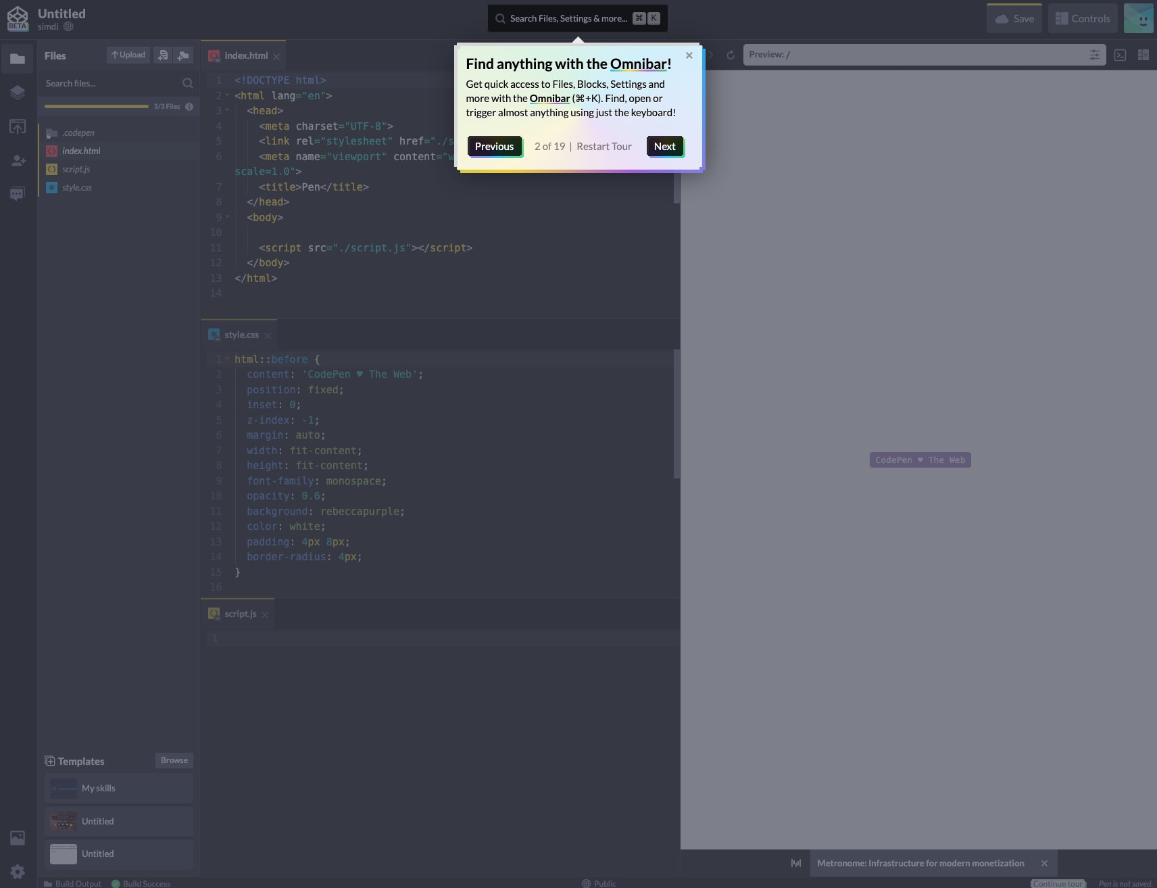This screenshot has width=1157, height=888.
Task: Open the preview settings sliders icon
Action: [x=1094, y=55]
